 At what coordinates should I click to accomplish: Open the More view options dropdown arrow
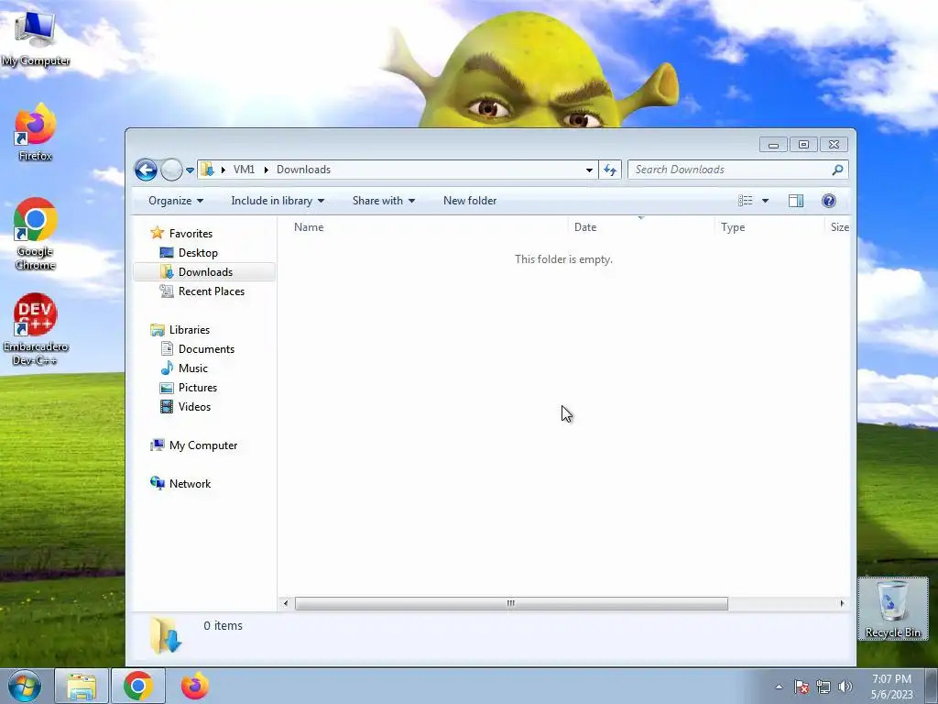[765, 201]
